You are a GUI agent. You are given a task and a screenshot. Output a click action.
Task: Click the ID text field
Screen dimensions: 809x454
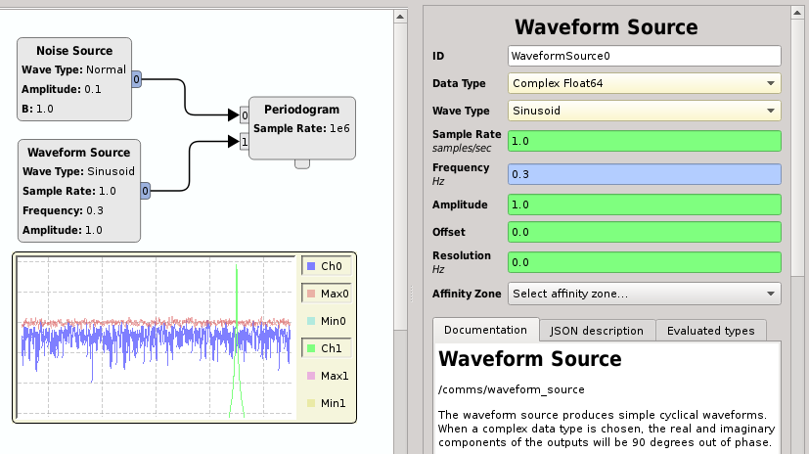coord(645,56)
